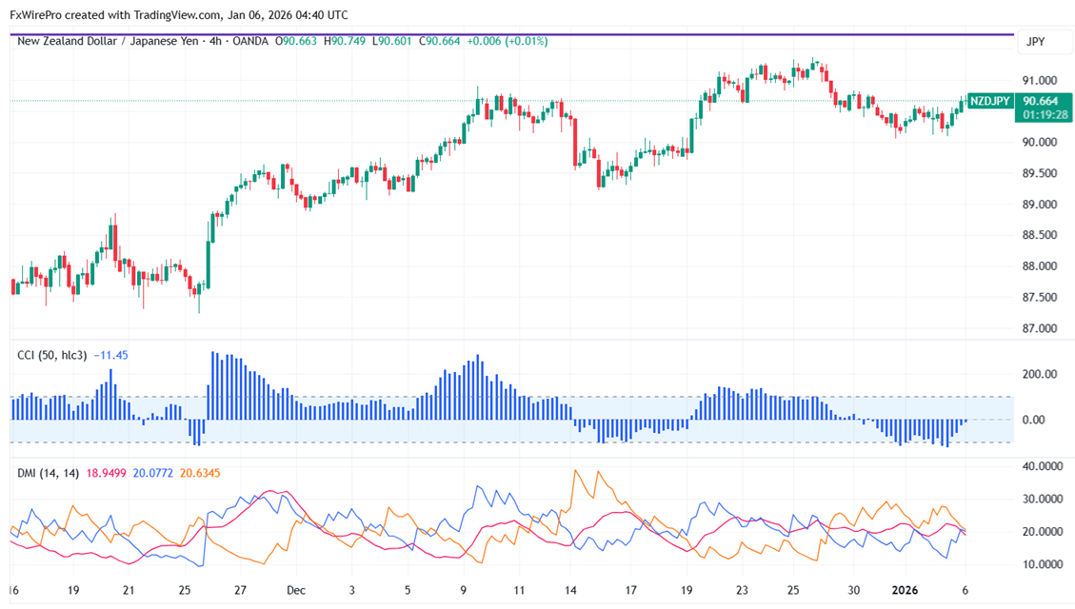Expand the New Zealand Dollar / Japanese Yen symbol menu

[109, 42]
